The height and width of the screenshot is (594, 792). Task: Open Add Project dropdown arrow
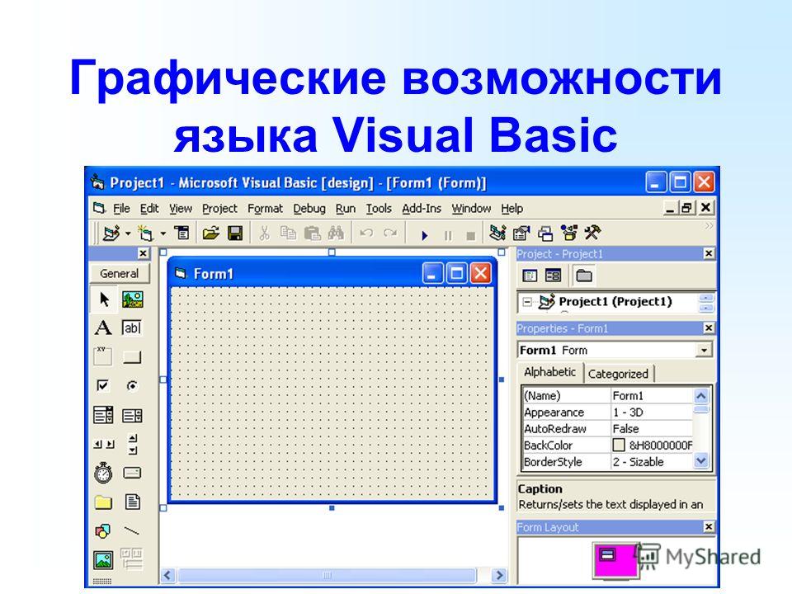point(128,233)
